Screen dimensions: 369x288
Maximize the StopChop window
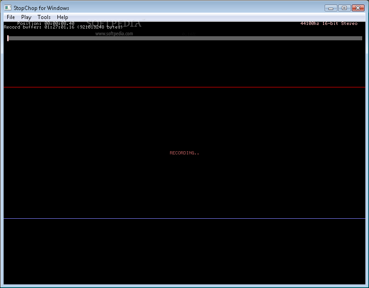pyautogui.click(x=344, y=8)
